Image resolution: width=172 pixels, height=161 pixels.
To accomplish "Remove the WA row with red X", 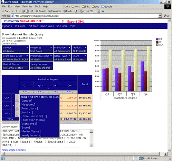I will coord(17,116).
